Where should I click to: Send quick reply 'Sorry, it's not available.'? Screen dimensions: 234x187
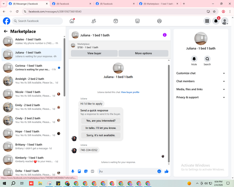[101, 135]
